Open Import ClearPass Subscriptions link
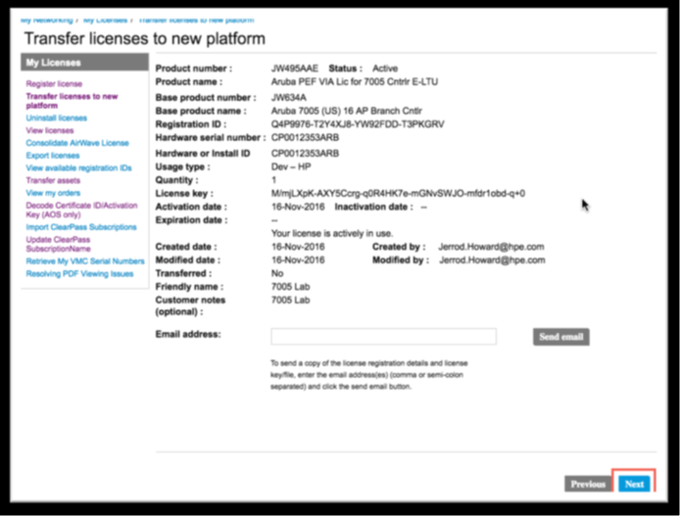 coord(81,227)
